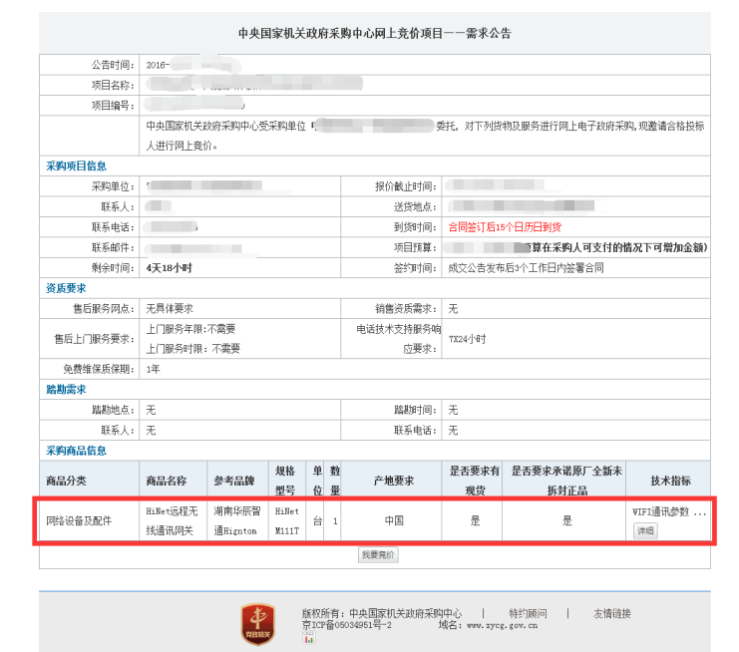Screen dimensions: 739x652
Task: Click the small statistics chart icon in footer
Action: coord(308,638)
